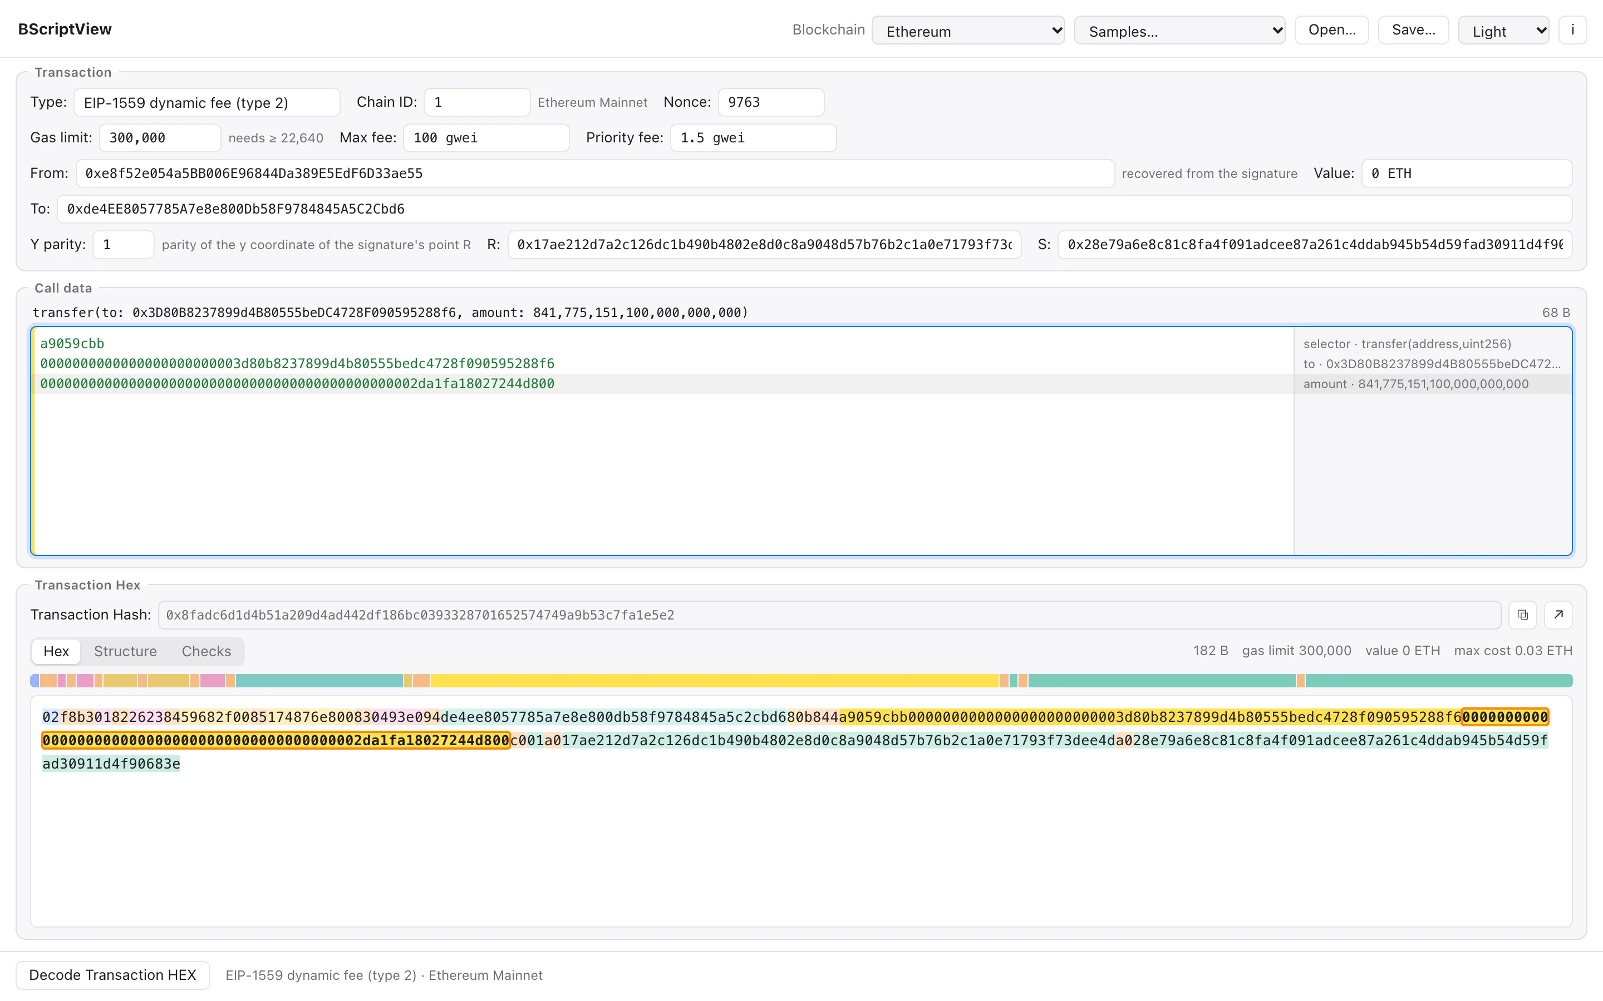Open transaction hash in external explorer
1603x1001 pixels.
[1558, 615]
